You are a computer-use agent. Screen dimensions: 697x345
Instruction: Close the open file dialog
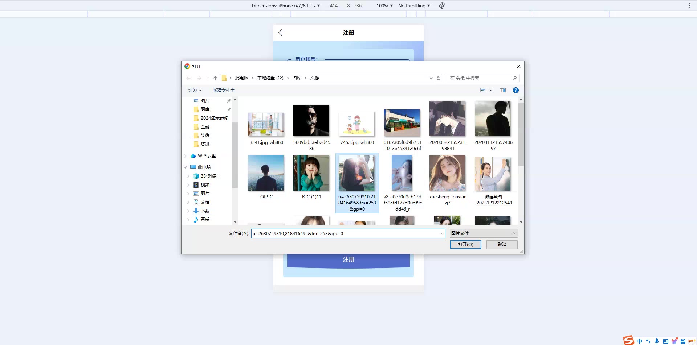tap(518, 66)
